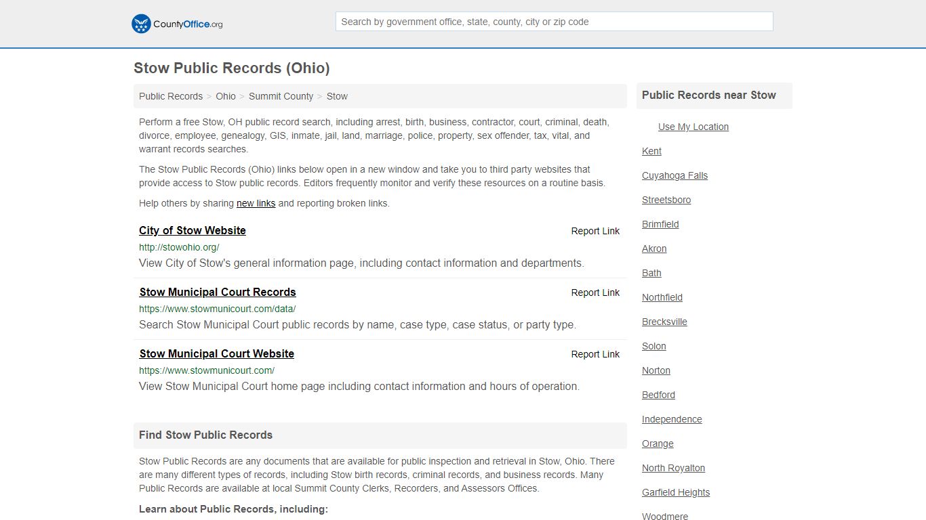Report Link for City of Stow Website
Viewport: 926px width, 520px height.
pos(595,231)
